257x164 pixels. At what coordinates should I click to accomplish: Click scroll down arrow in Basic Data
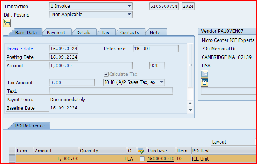pos(190,110)
